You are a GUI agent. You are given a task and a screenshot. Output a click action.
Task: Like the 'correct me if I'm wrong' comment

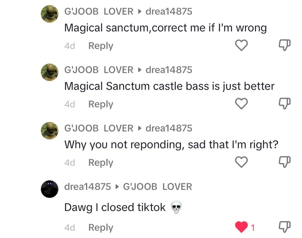[x=241, y=45]
